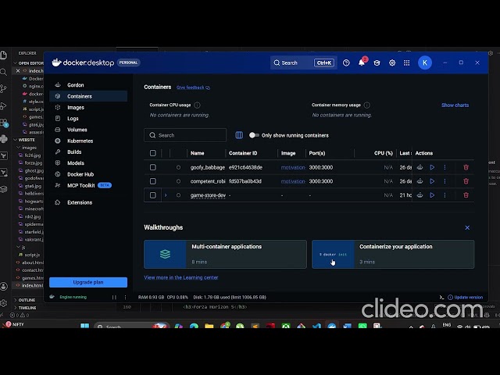The height and width of the screenshot is (375, 500).
Task: Open more actions for goofy_babbage row
Action: (445, 167)
